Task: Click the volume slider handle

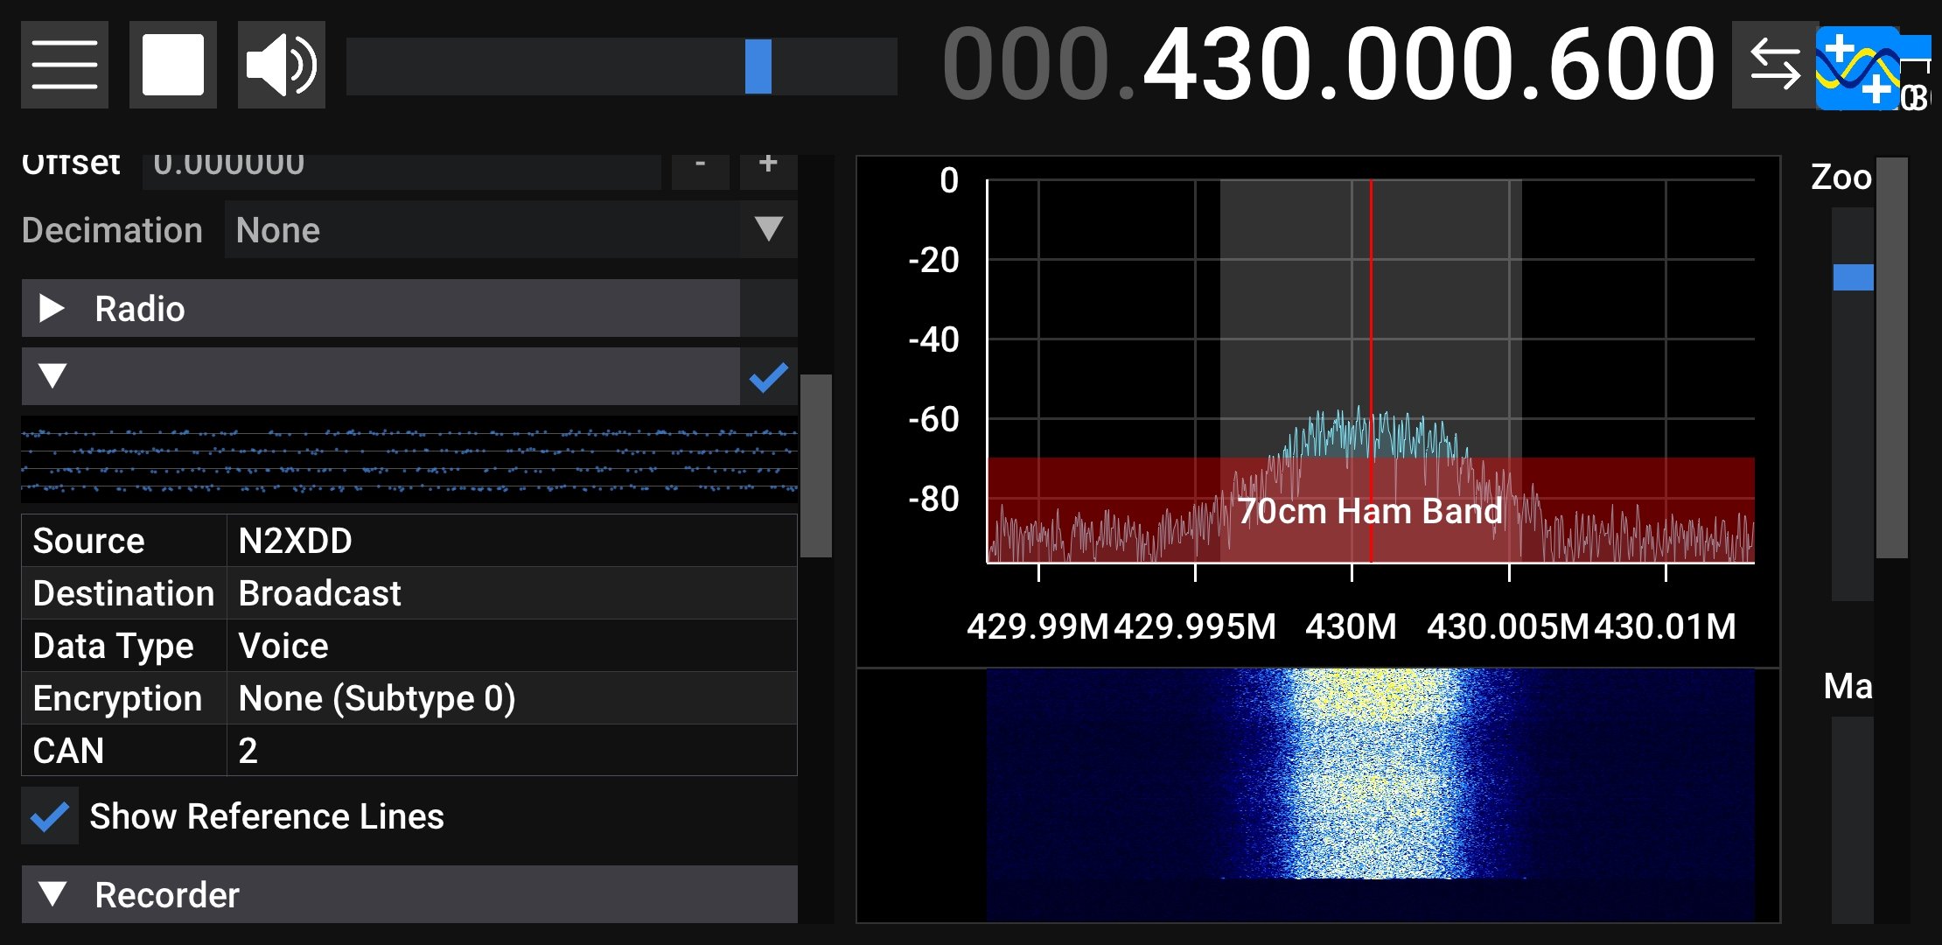Action: click(x=758, y=66)
